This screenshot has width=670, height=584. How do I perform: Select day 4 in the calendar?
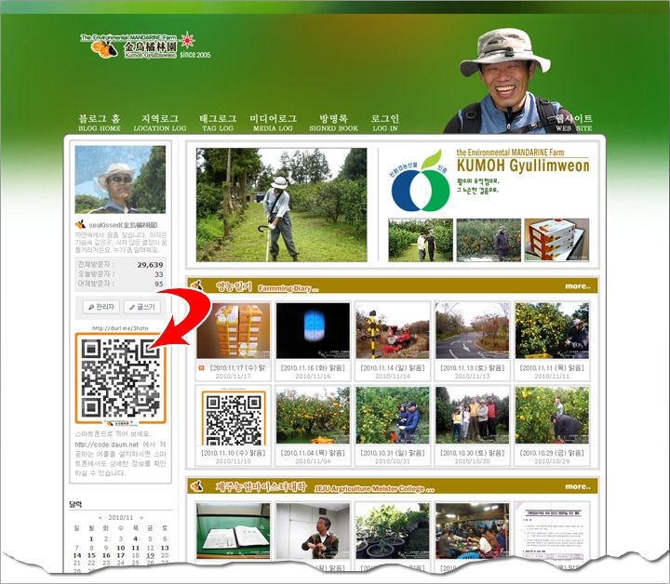point(136,538)
